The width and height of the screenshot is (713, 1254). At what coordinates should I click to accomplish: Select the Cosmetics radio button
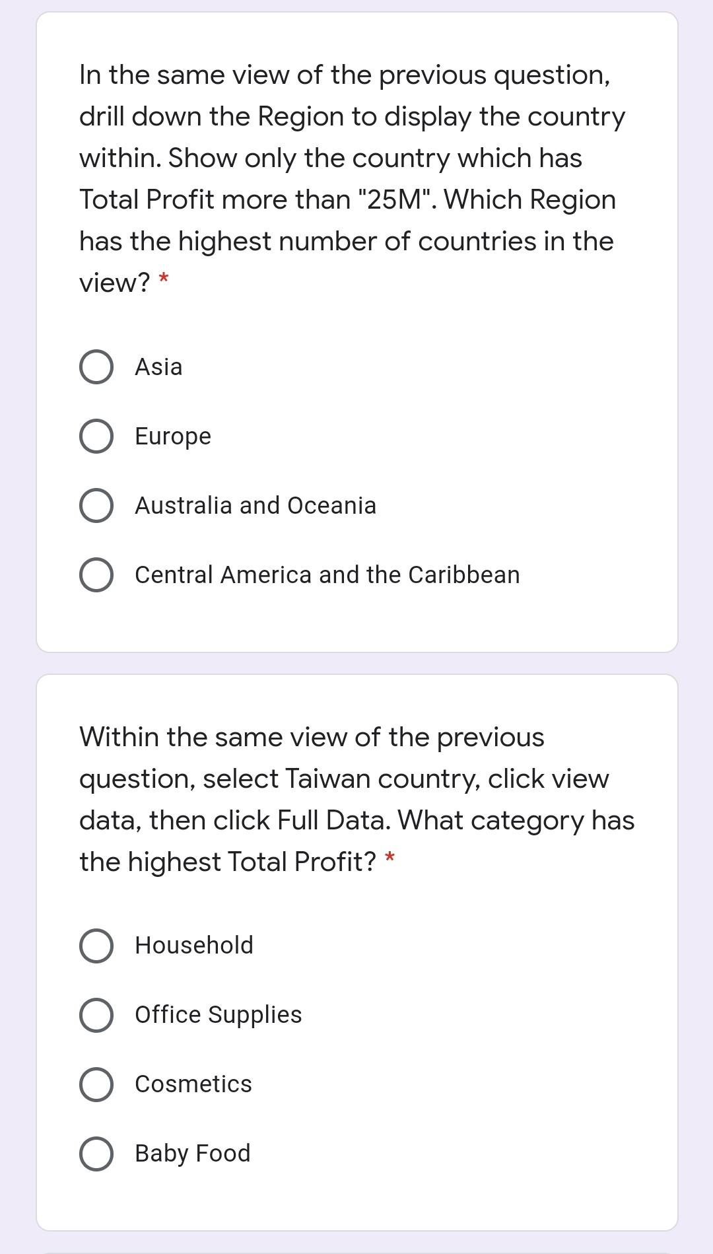pyautogui.click(x=96, y=1084)
